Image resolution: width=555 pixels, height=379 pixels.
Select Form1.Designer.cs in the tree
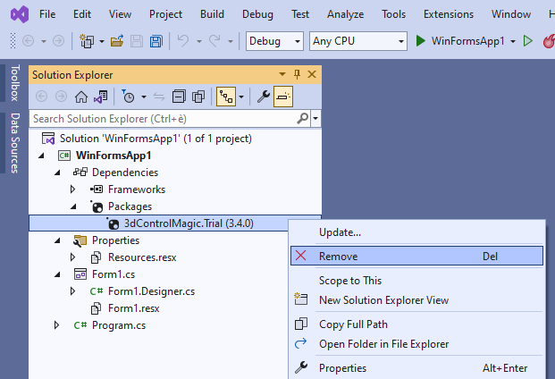click(151, 291)
